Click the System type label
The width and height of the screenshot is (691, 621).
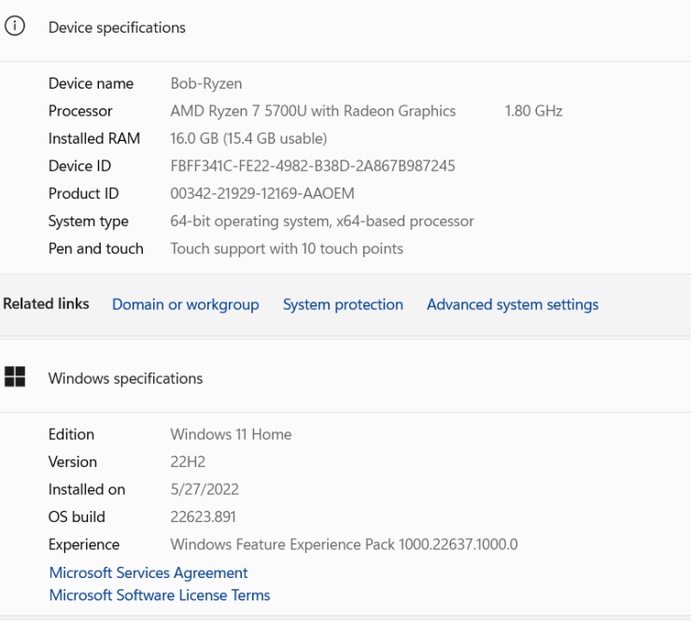(x=88, y=221)
